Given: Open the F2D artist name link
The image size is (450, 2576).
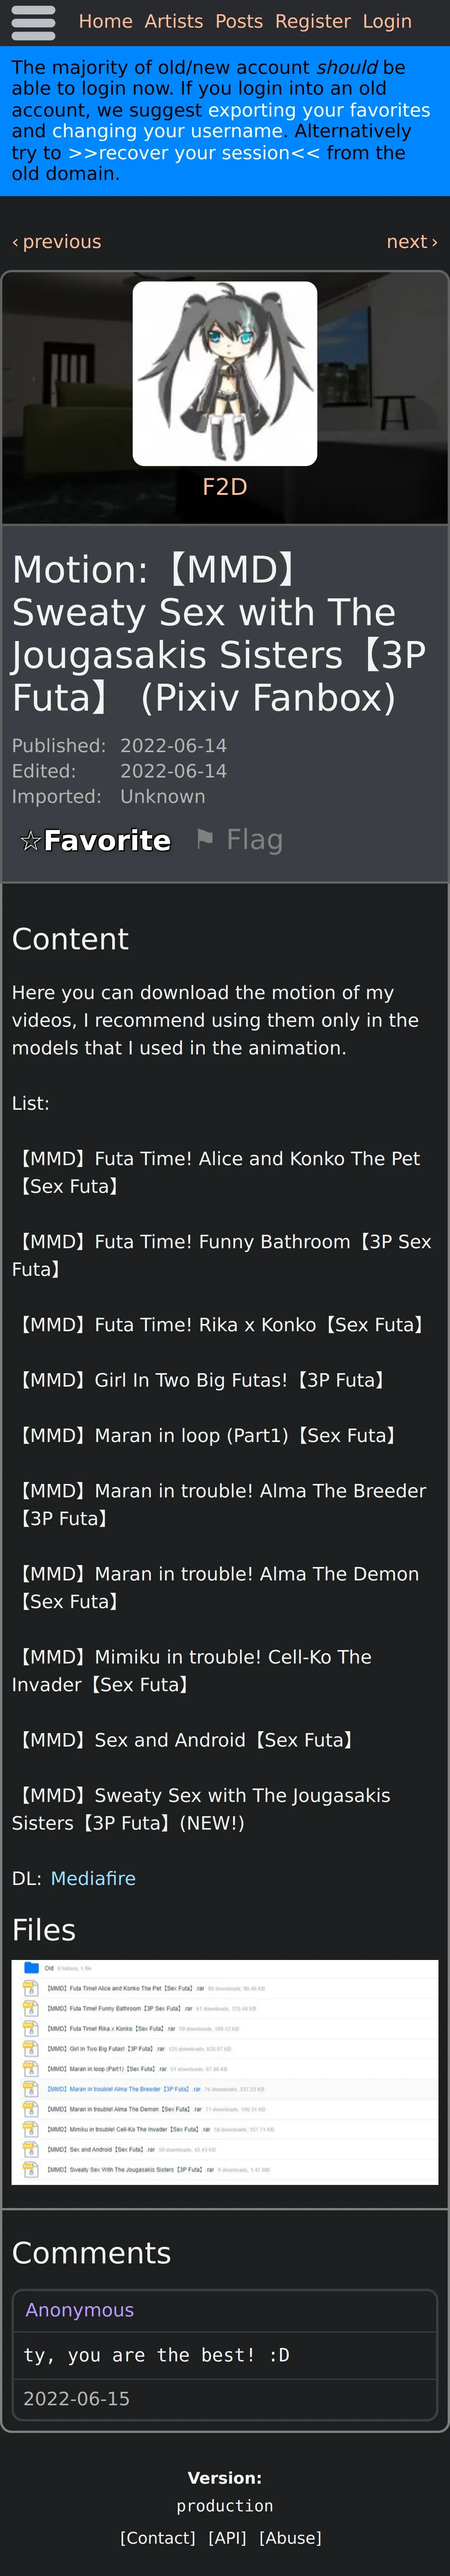Looking at the screenshot, I should pos(225,487).
